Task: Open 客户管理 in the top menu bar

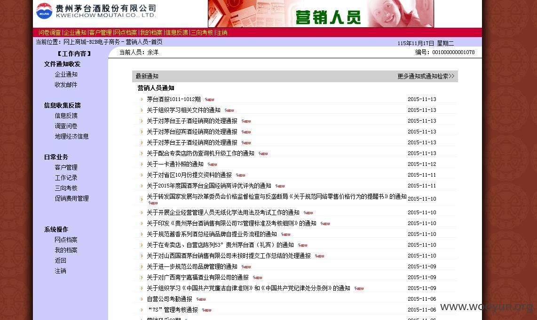Action: point(100,32)
